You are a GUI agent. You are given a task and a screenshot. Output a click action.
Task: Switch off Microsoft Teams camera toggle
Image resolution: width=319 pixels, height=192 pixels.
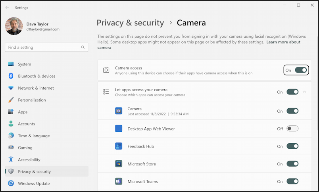292,181
